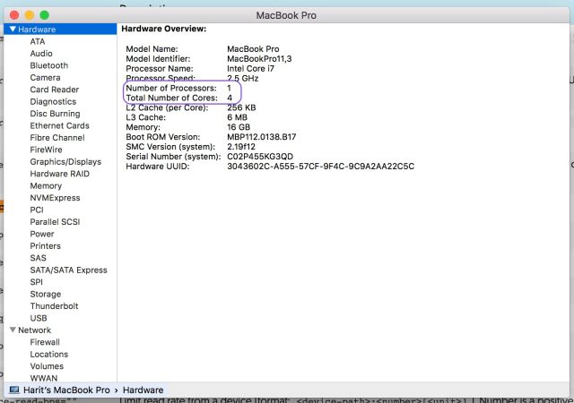This screenshot has width=574, height=403.
Task: Click SMC Version value 2.19f12
Action: pos(241,147)
